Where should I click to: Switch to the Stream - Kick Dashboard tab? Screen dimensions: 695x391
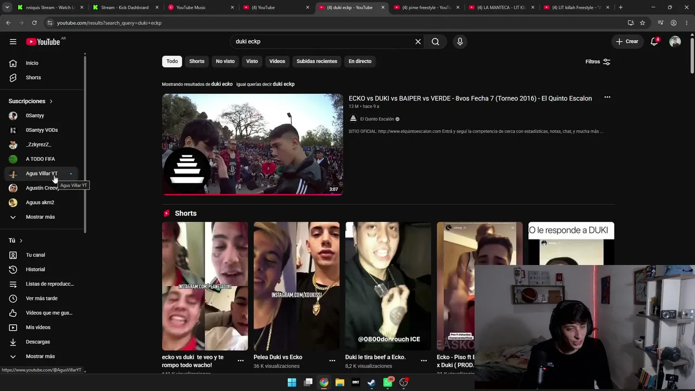[125, 8]
